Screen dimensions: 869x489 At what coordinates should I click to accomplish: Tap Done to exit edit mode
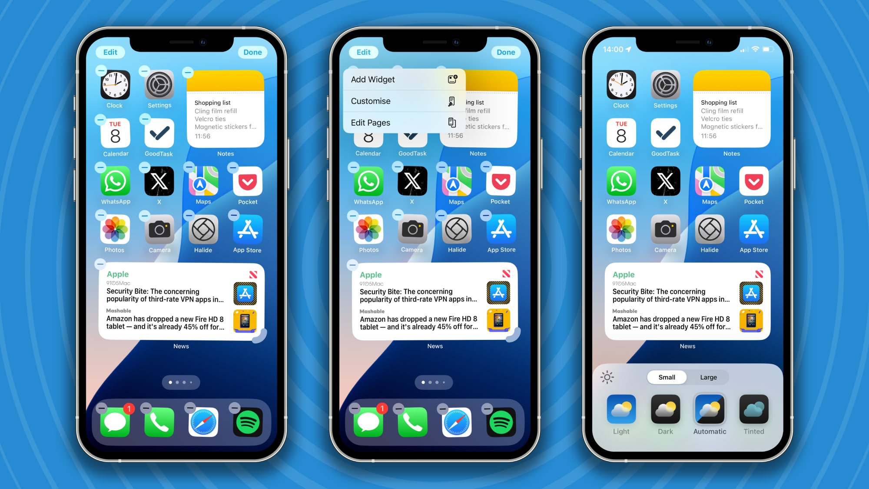[x=252, y=53]
